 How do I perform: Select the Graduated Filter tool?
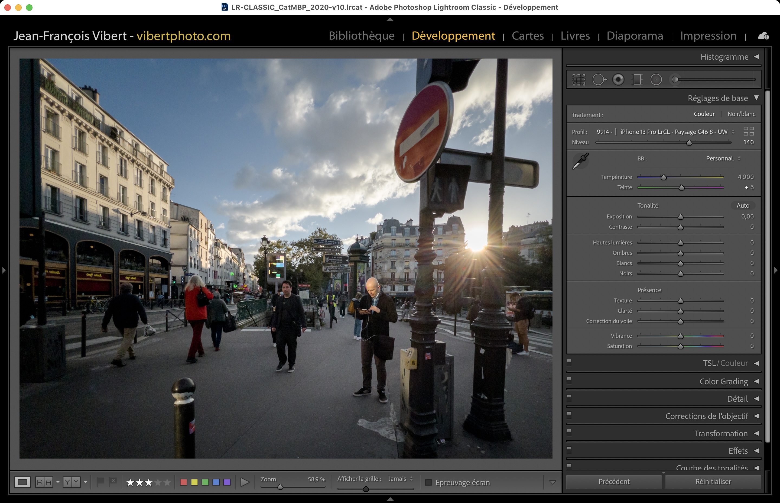click(637, 79)
